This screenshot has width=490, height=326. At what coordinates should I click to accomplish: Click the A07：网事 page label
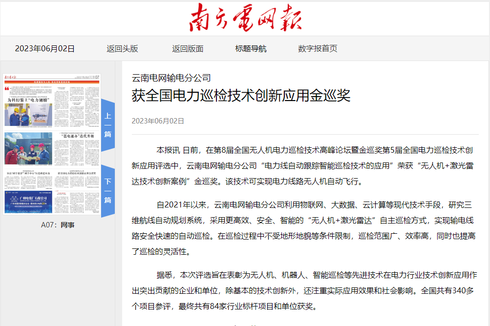tap(58, 225)
